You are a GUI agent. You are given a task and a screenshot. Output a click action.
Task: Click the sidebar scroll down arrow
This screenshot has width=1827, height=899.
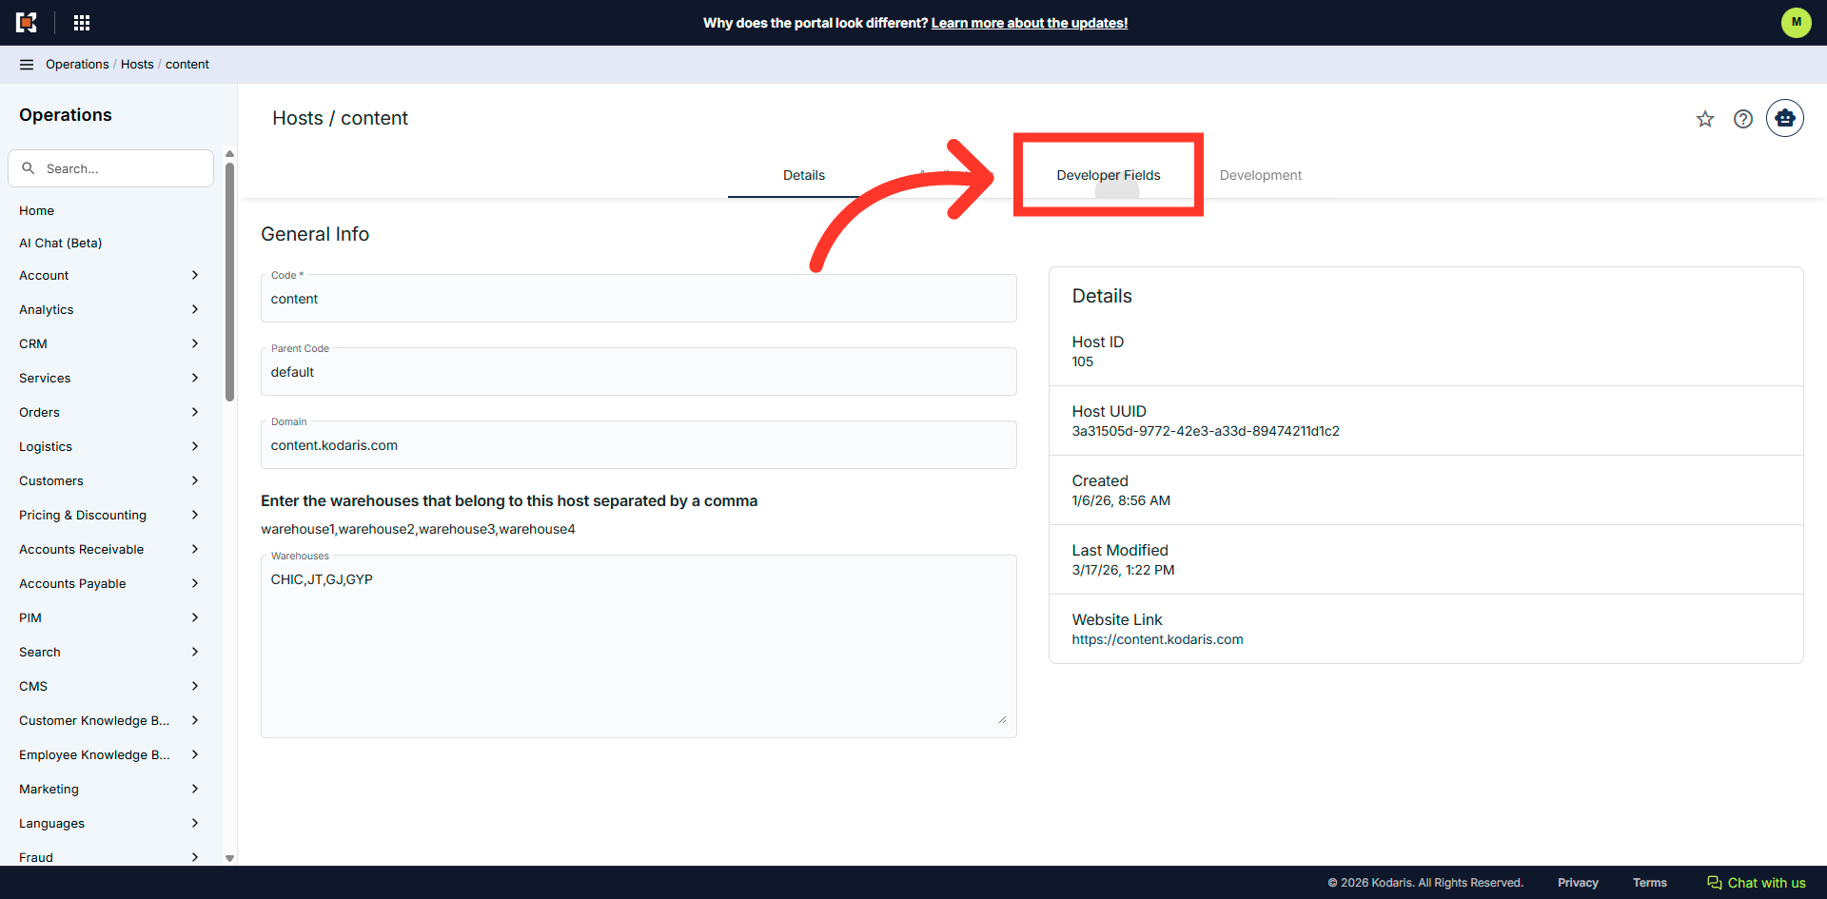tap(229, 858)
